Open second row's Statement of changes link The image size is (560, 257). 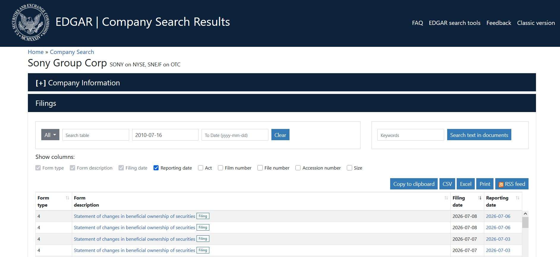[135, 228]
